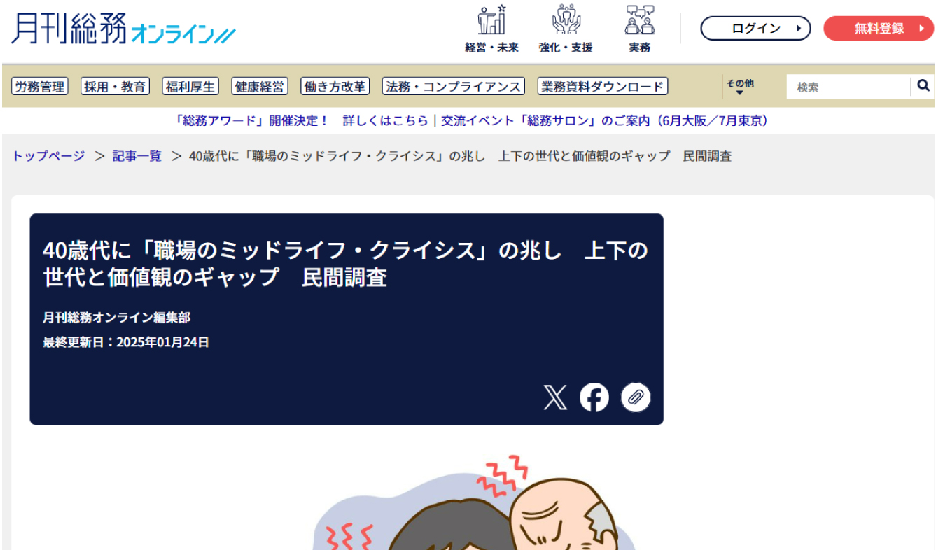
Task: Select the 採用・教育 category
Action: click(116, 87)
